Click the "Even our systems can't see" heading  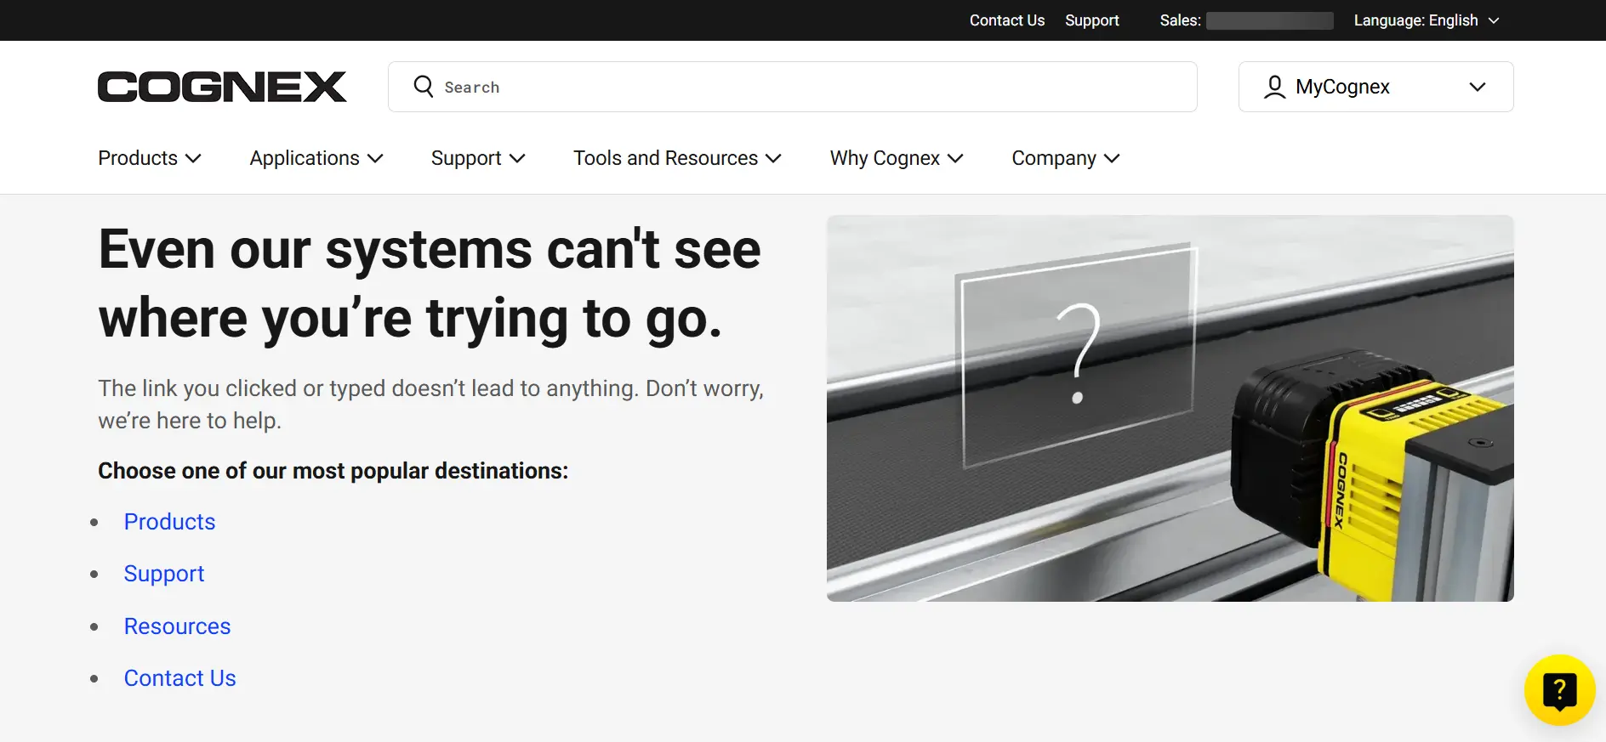pyautogui.click(x=430, y=284)
